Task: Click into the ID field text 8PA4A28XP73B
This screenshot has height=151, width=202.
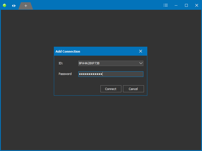Action: pos(89,63)
